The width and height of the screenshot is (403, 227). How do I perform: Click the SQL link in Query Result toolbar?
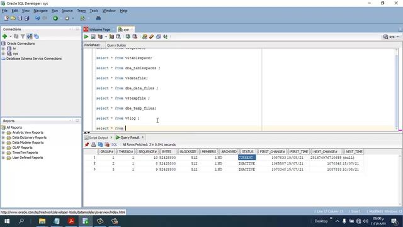[114, 144]
